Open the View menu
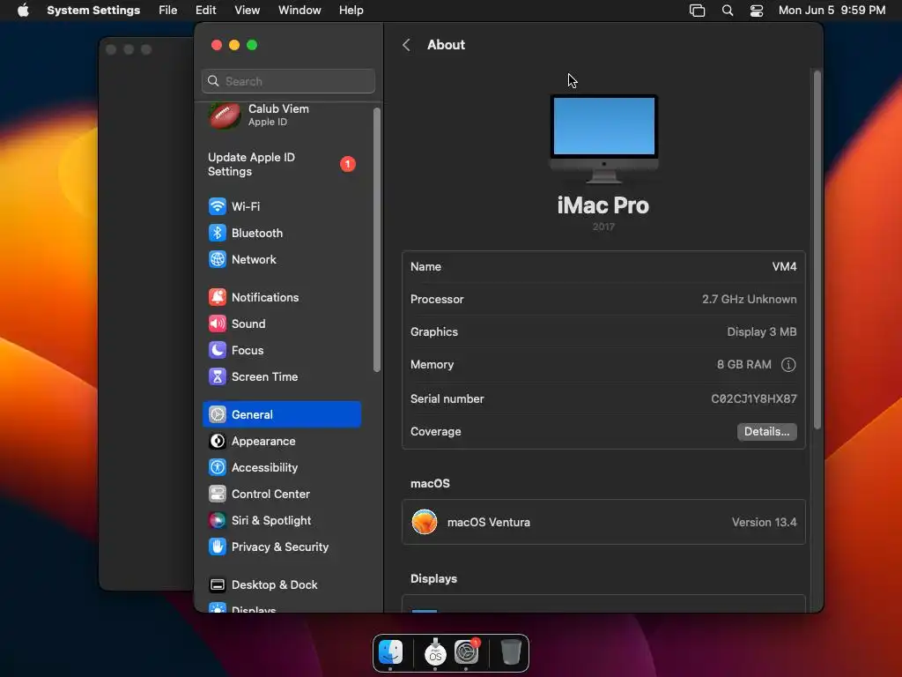This screenshot has width=902, height=677. tap(248, 11)
